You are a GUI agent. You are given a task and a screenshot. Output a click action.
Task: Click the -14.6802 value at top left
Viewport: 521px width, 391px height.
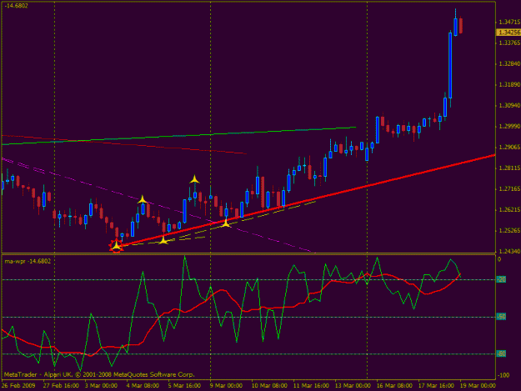coord(16,6)
